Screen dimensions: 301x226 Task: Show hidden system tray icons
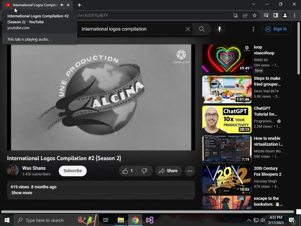coord(249,220)
